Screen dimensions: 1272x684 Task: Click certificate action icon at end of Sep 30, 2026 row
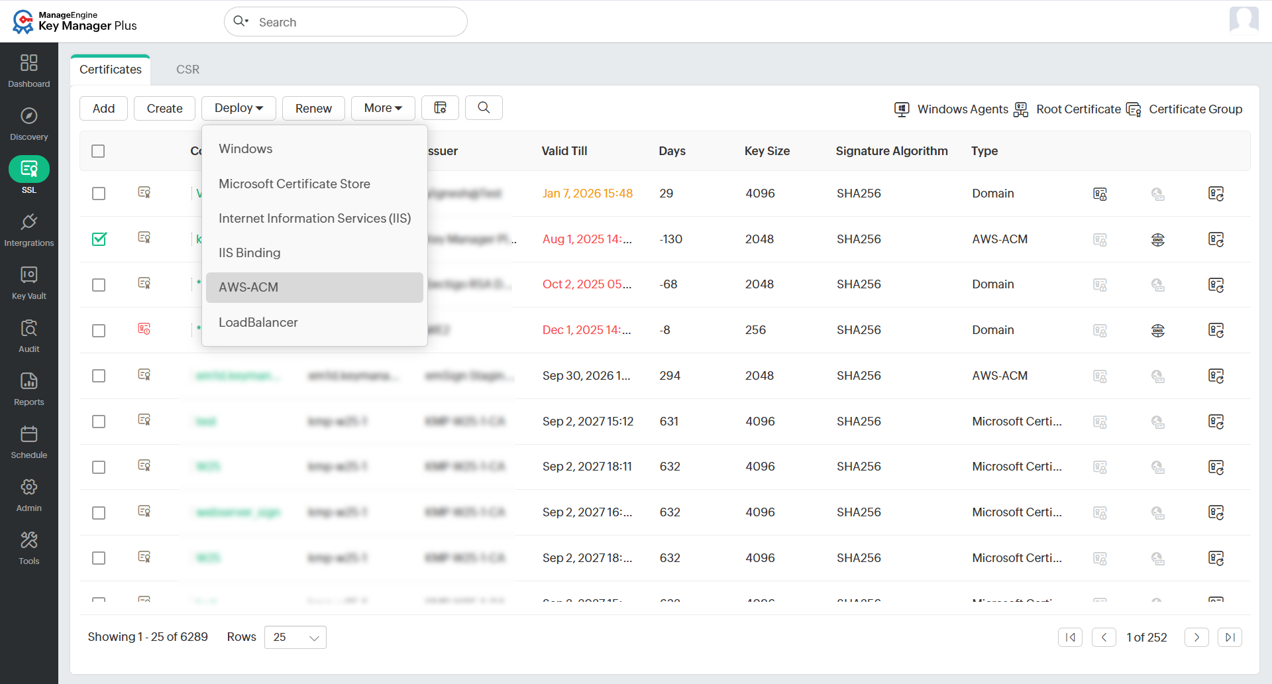point(1216,376)
